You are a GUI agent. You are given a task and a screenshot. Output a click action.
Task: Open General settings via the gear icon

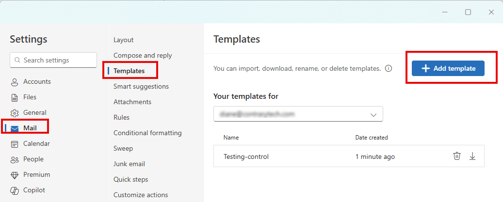pyautogui.click(x=15, y=113)
